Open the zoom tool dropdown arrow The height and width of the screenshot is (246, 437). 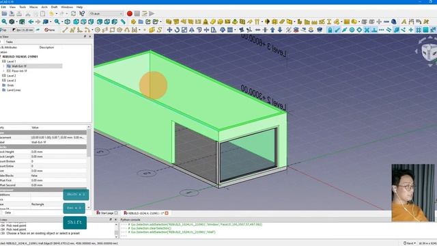61,21
